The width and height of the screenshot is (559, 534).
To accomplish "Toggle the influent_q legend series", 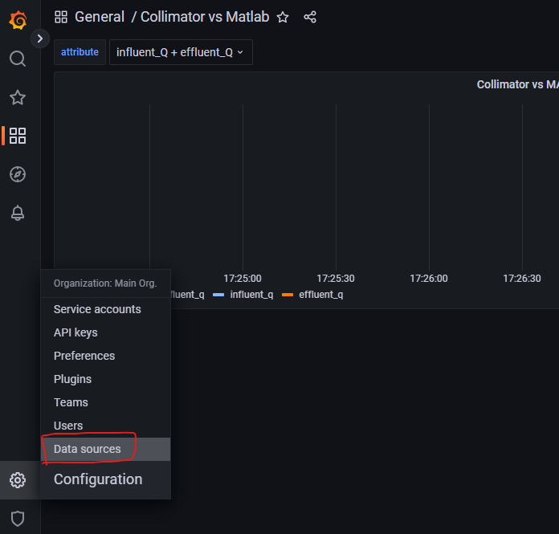I will 251,295.
